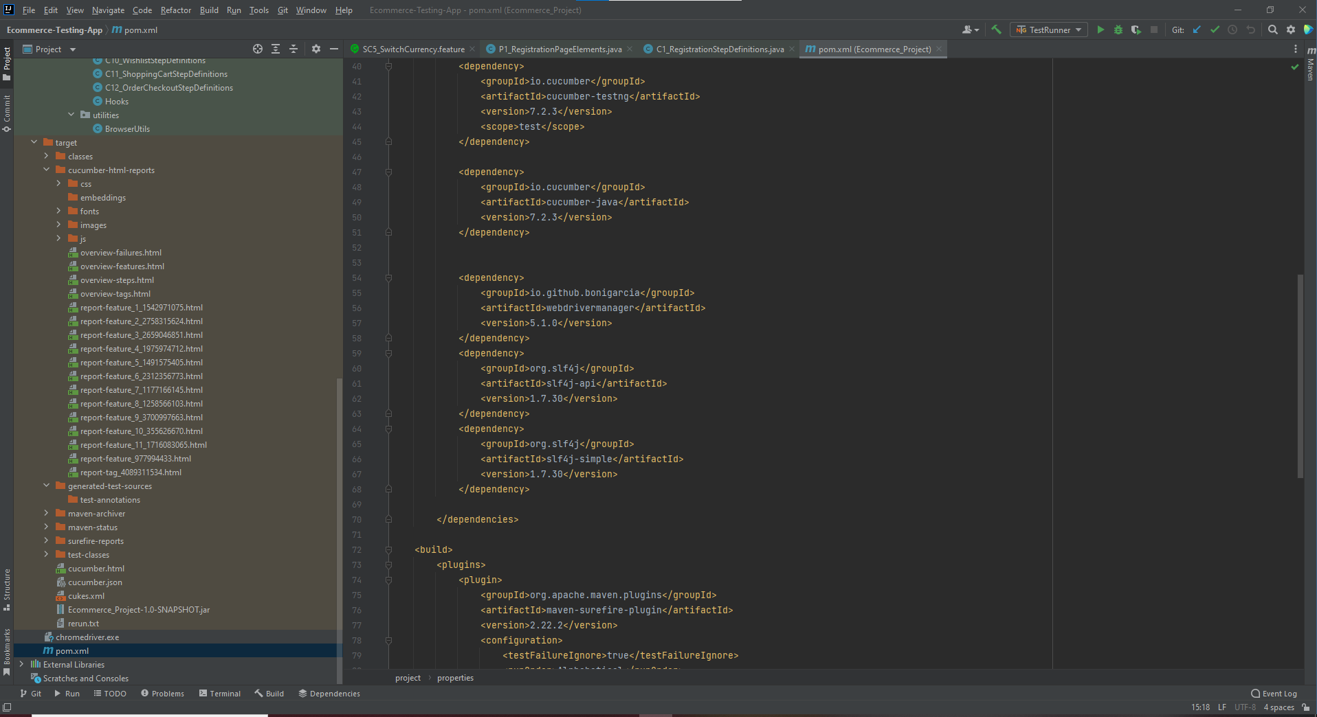Collapse the target folder
Image resolution: width=1317 pixels, height=717 pixels.
(x=34, y=142)
